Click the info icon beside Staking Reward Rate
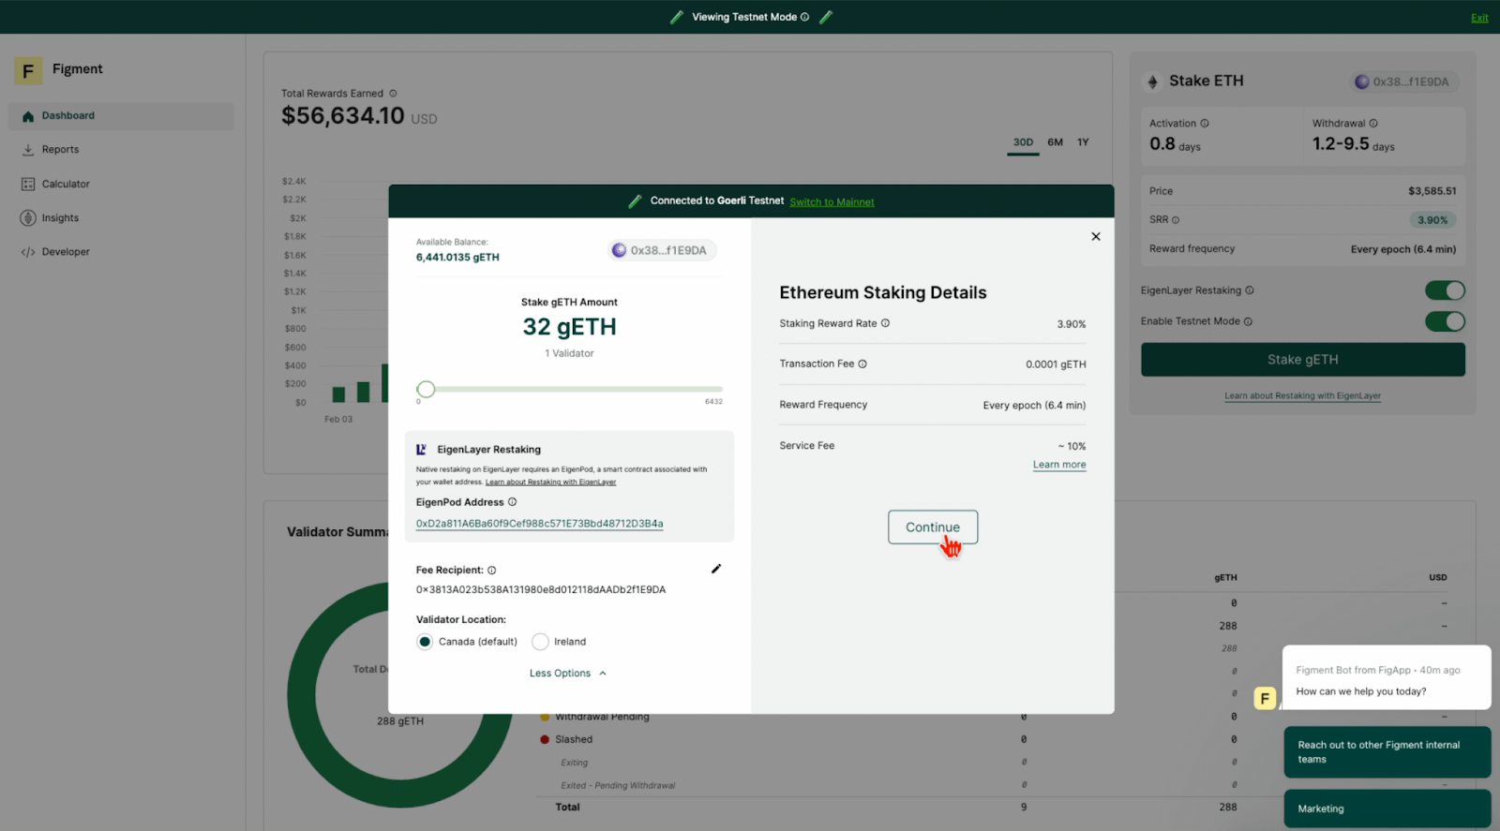1500x831 pixels. [885, 323]
